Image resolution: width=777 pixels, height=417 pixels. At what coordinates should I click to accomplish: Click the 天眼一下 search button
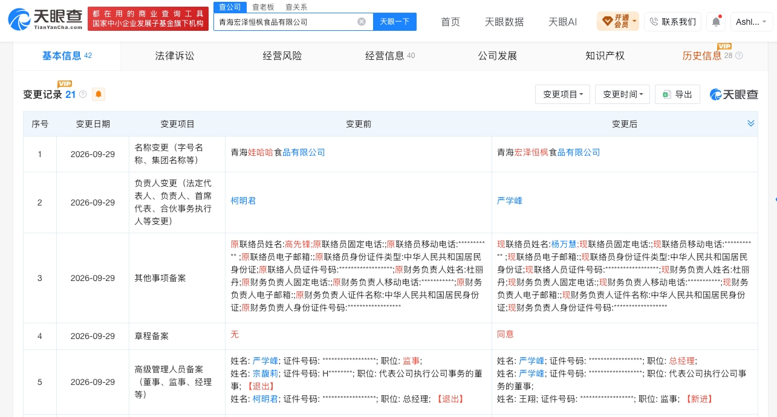click(x=395, y=22)
